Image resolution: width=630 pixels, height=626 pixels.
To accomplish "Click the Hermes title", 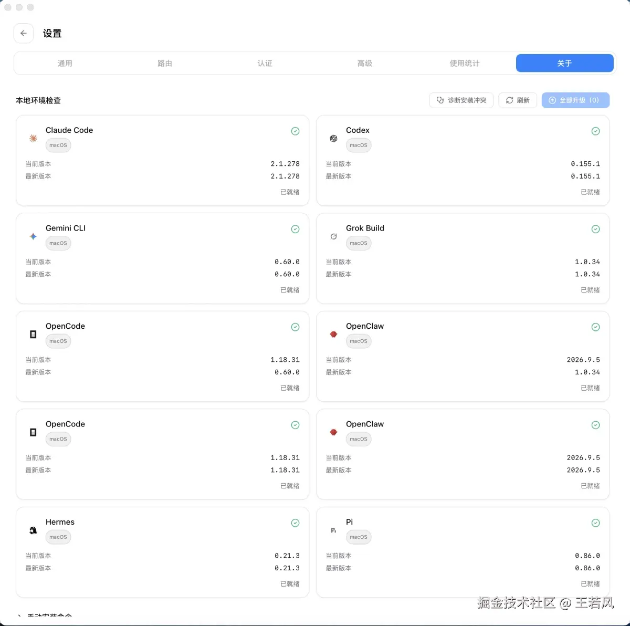I will 60,522.
